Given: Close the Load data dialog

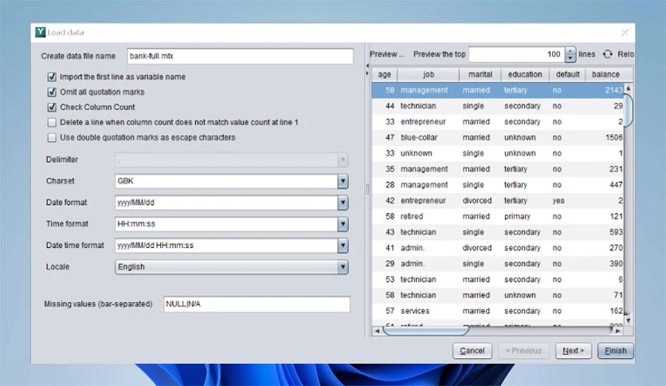Looking at the screenshot, I should [x=625, y=33].
